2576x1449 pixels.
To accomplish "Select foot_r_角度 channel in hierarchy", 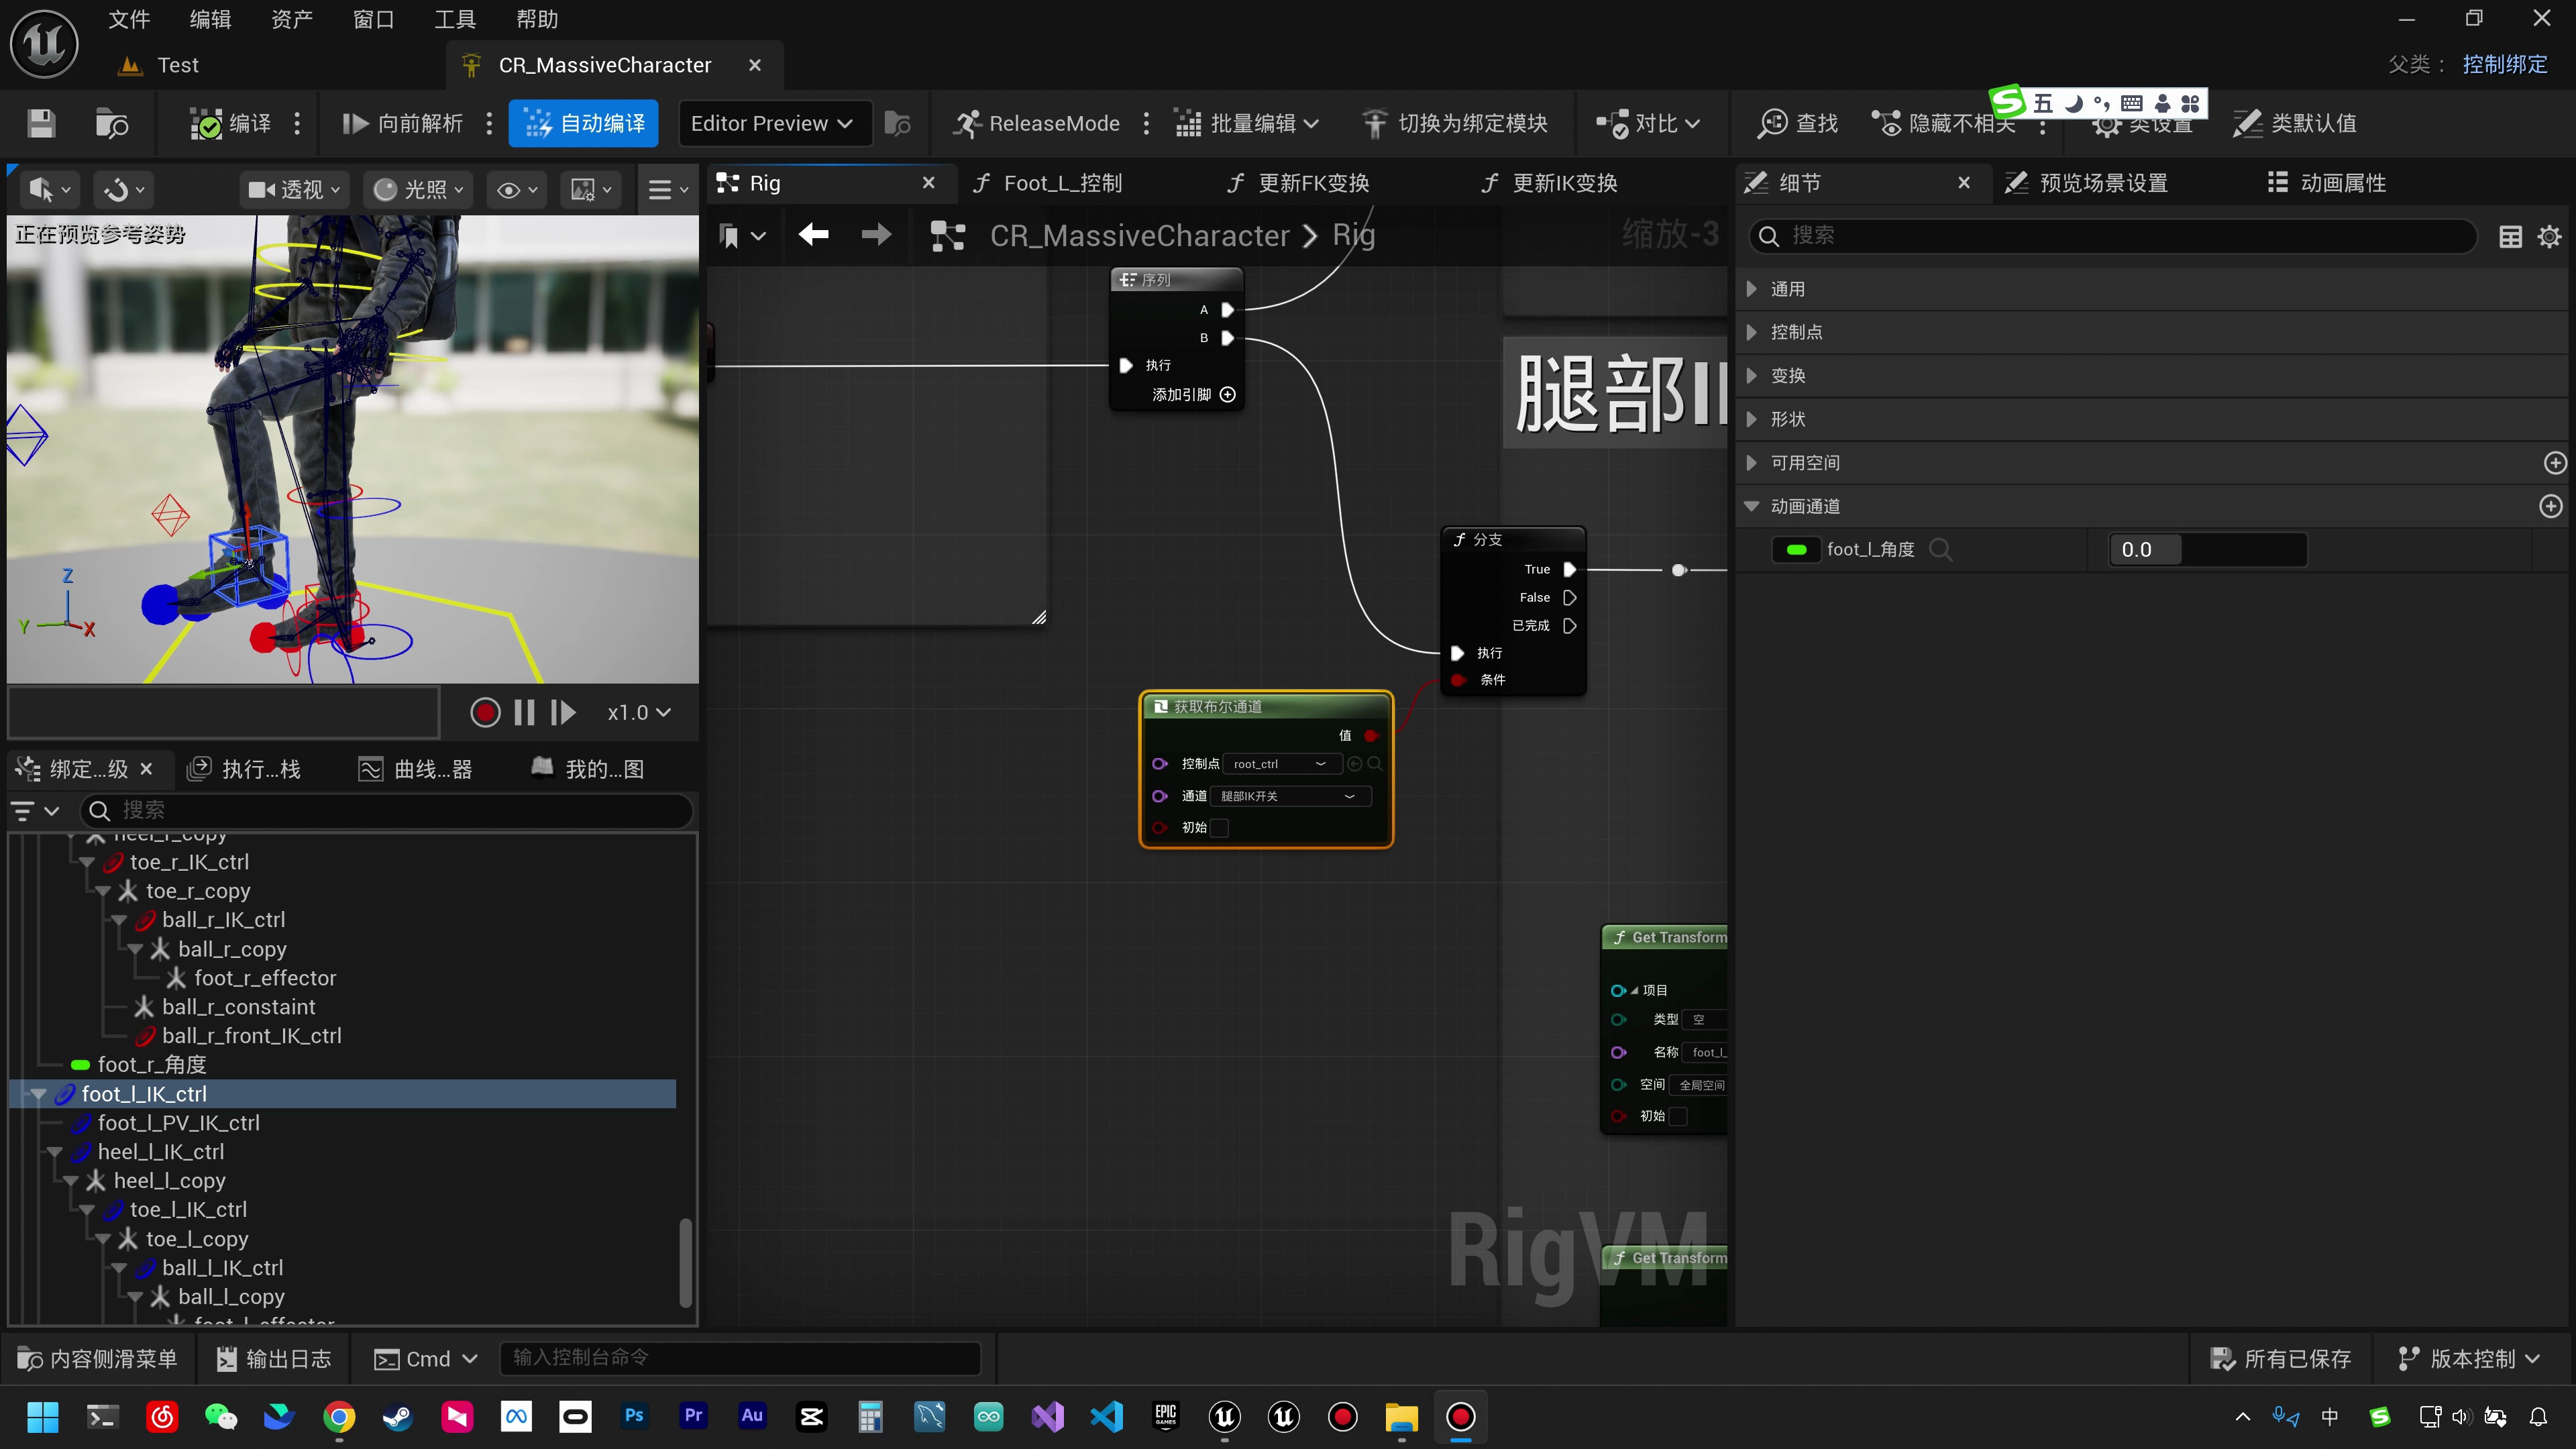I will point(152,1064).
